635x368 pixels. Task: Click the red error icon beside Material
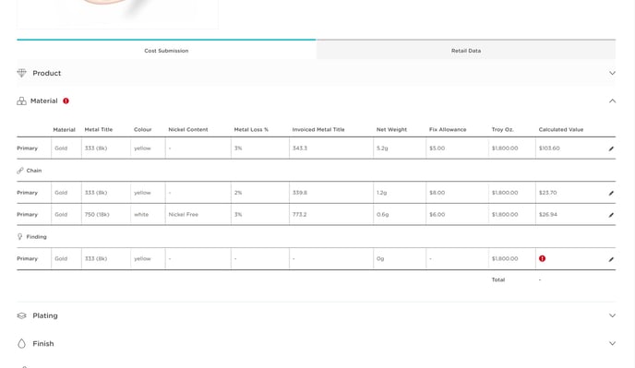(x=66, y=101)
